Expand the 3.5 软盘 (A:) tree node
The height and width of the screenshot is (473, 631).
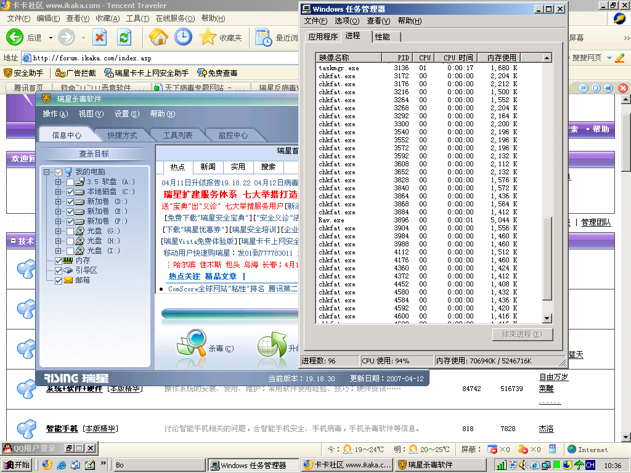point(59,182)
